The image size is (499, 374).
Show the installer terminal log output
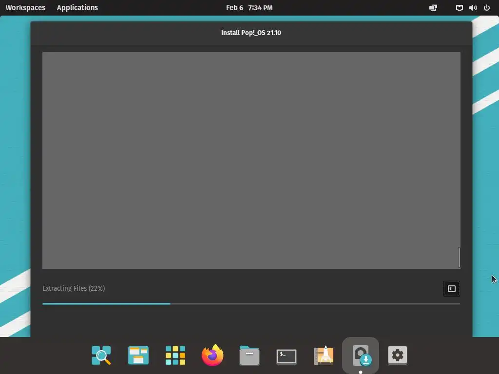(x=451, y=289)
